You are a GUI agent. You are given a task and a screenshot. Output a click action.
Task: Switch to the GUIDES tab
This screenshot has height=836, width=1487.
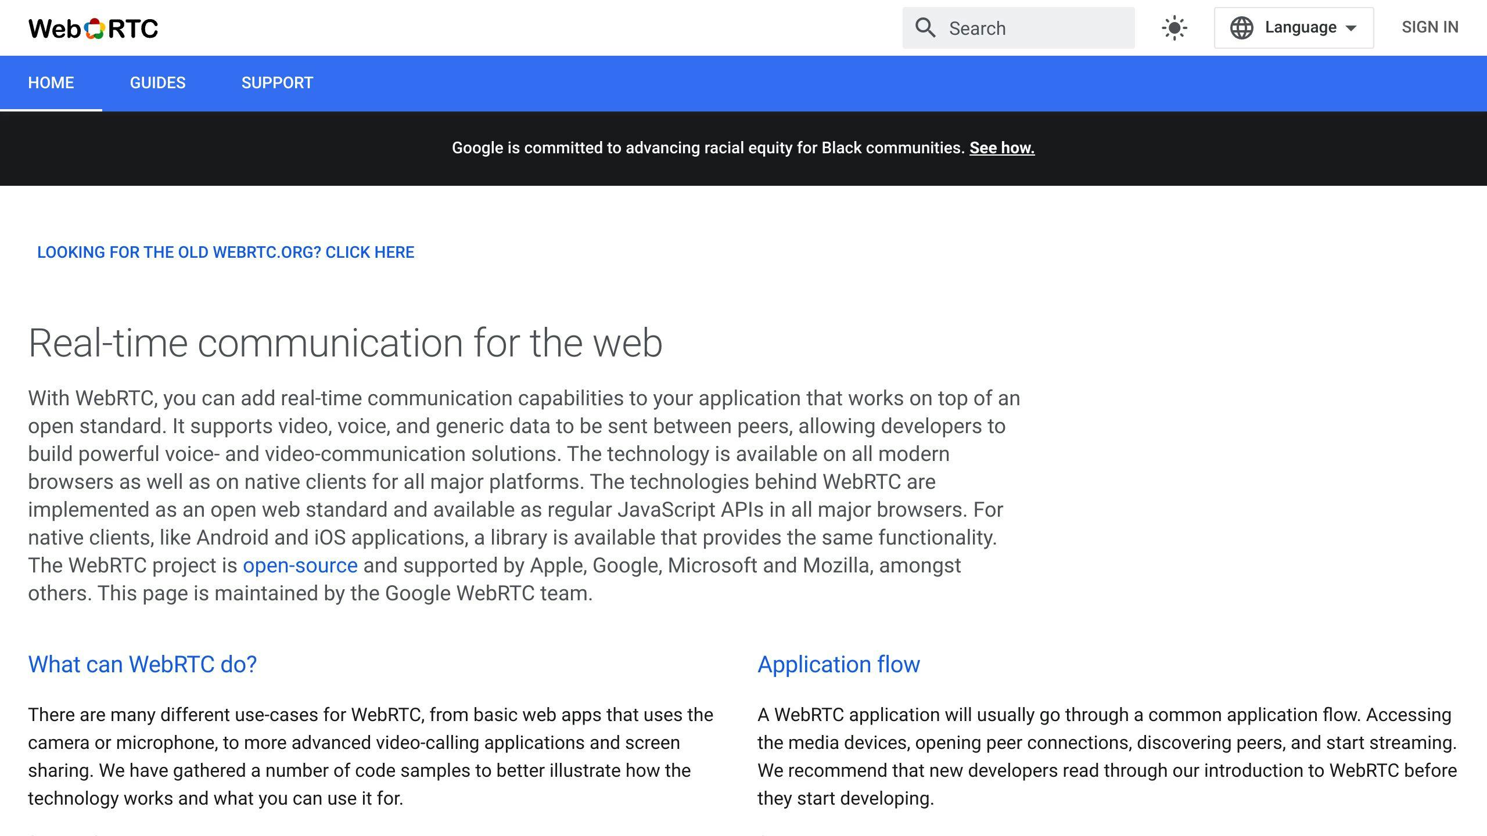[x=157, y=82]
